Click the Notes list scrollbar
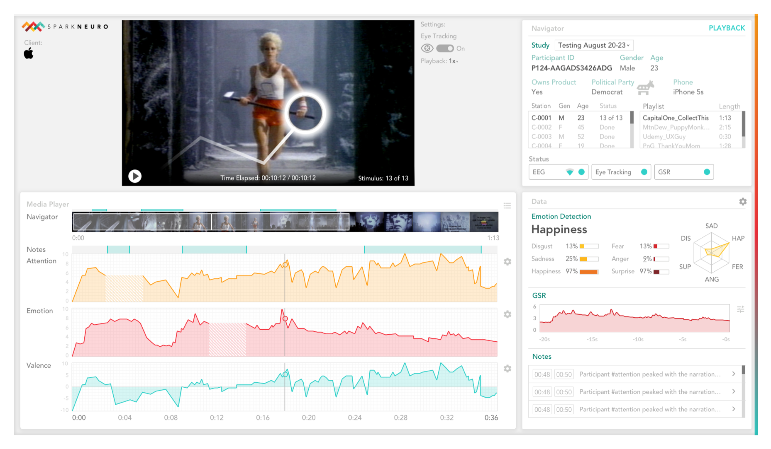The width and height of the screenshot is (771, 449). click(743, 369)
